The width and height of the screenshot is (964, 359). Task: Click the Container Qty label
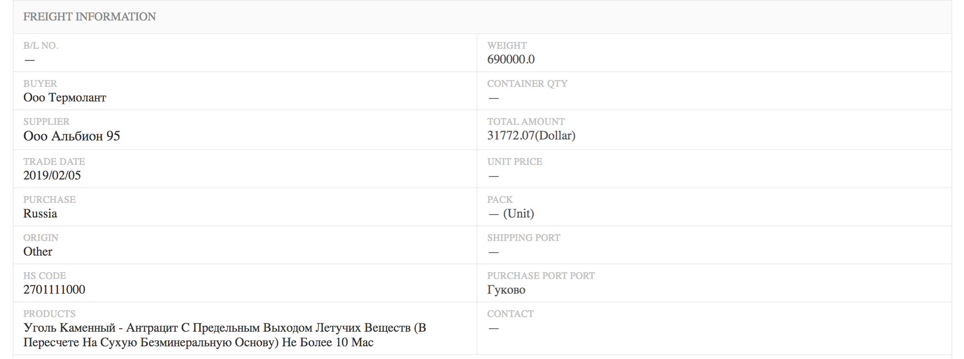(x=527, y=83)
